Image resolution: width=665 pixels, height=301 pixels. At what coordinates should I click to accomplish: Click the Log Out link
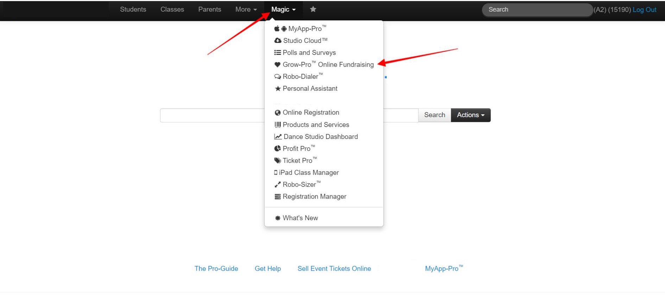pos(645,10)
